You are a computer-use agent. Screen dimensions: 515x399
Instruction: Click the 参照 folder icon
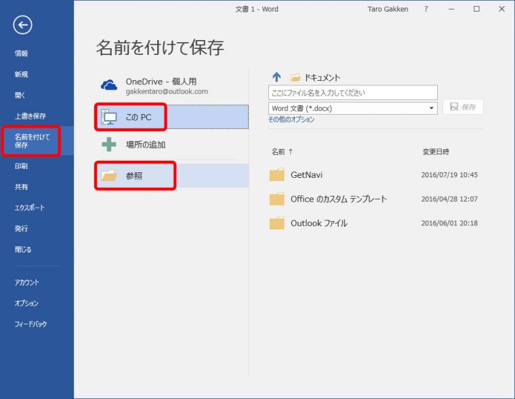109,176
